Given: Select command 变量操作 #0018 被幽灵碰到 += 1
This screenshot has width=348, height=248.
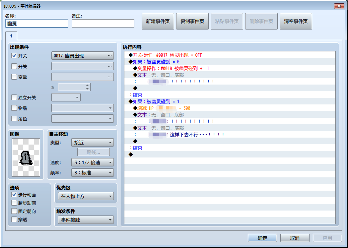Looking at the screenshot, I should pos(230,68).
